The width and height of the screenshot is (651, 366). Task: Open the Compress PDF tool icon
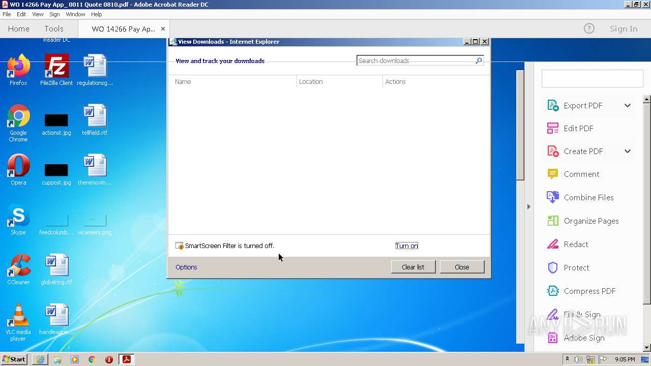click(553, 291)
